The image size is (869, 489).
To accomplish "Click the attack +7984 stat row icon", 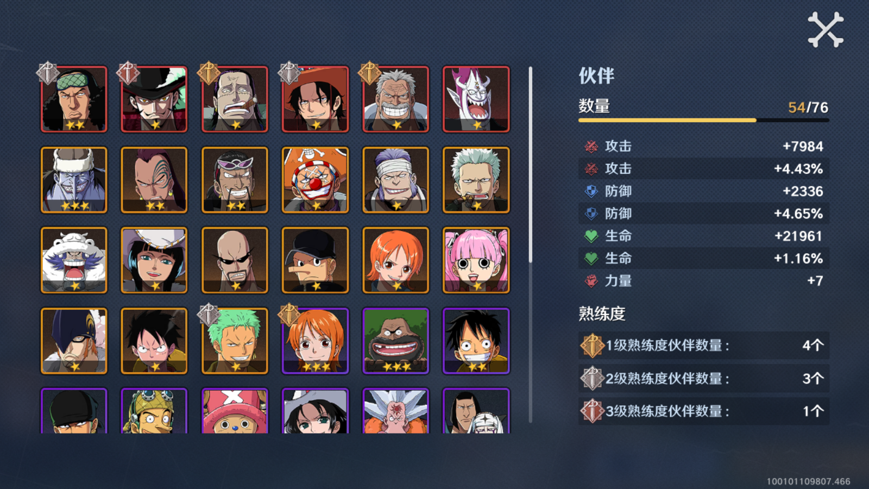I will tap(591, 146).
